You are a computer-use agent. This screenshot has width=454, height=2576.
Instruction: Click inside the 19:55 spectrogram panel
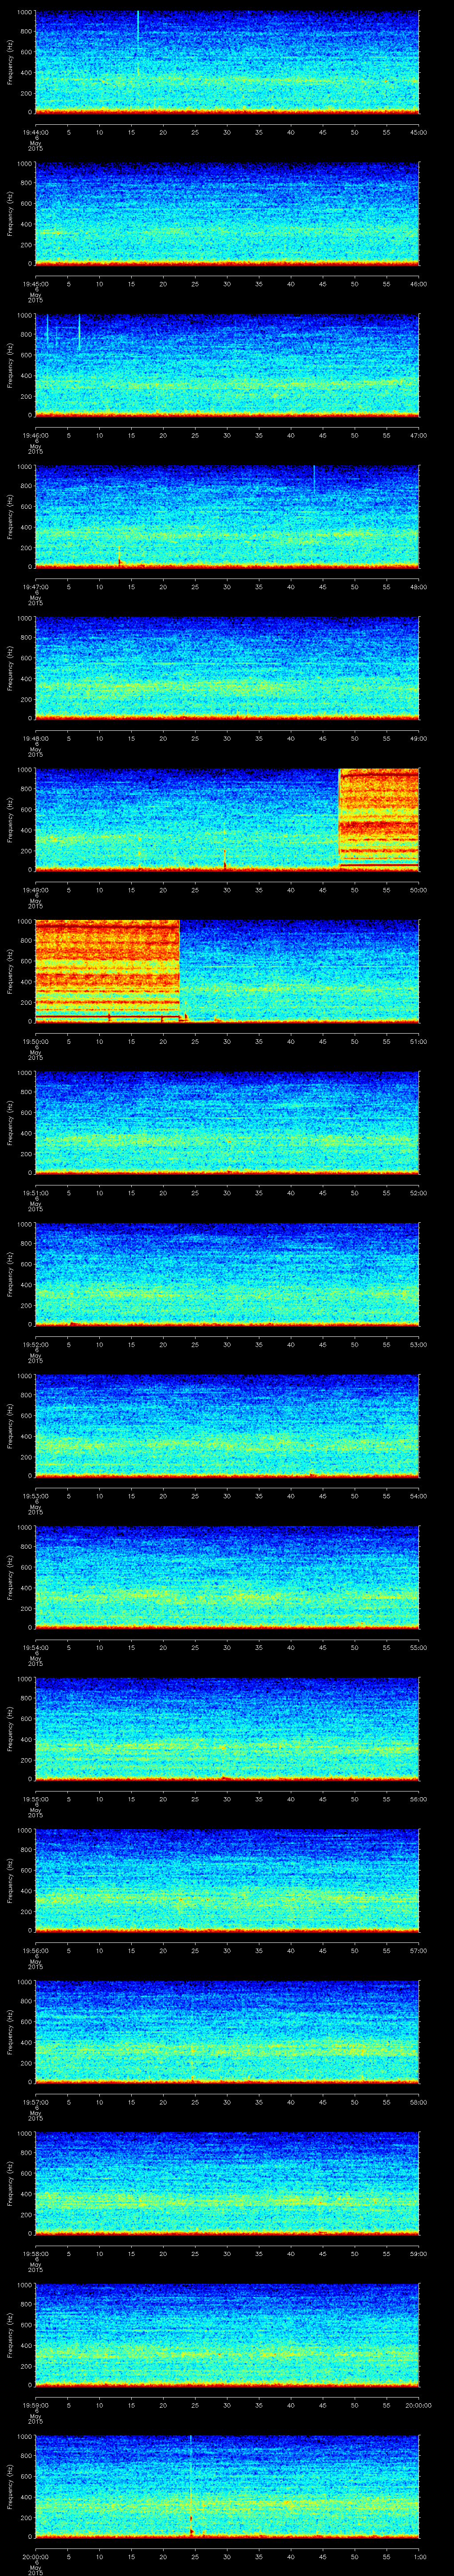tap(227, 1728)
